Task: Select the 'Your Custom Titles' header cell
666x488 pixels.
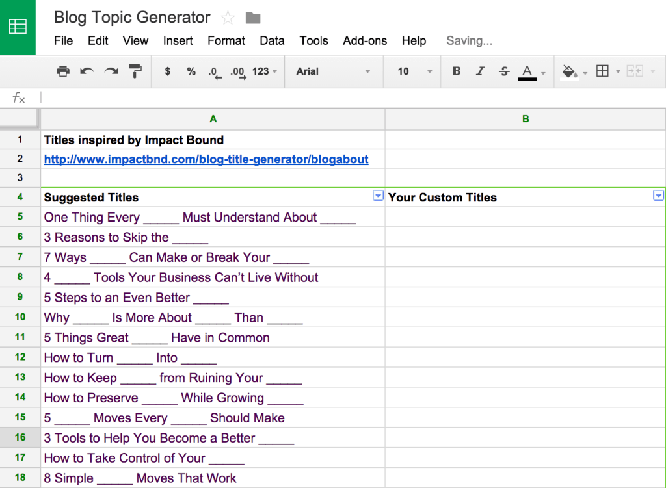Action: (x=526, y=198)
